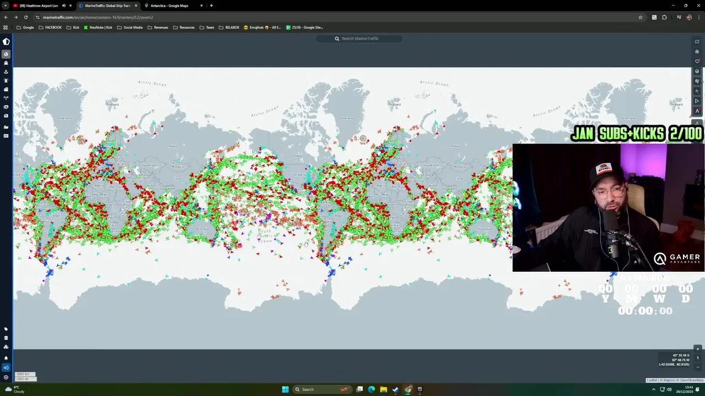
Task: Click the Windows taskbar Search box
Action: pyautogui.click(x=322, y=389)
